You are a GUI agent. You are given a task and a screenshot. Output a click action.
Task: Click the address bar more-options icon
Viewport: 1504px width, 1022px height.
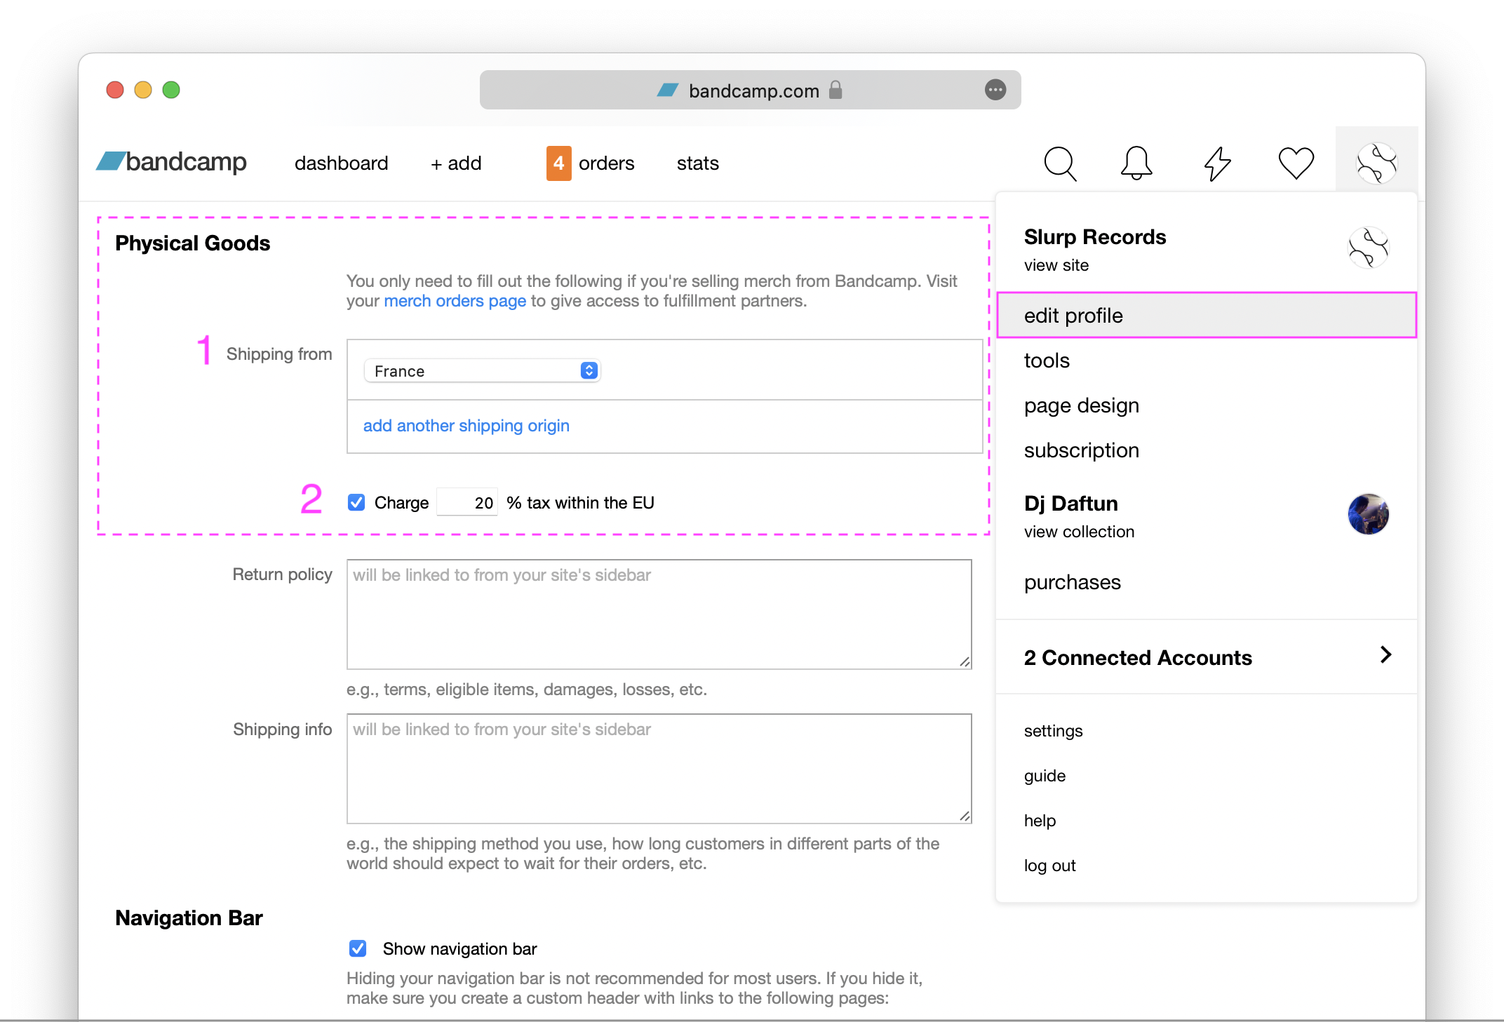pyautogui.click(x=995, y=90)
